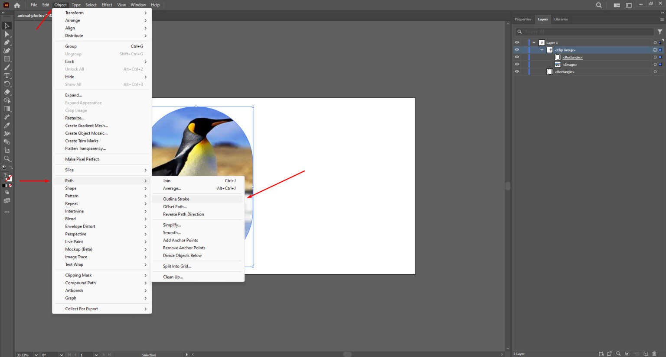Open the Window menu
This screenshot has width=666, height=357.
pyautogui.click(x=138, y=5)
